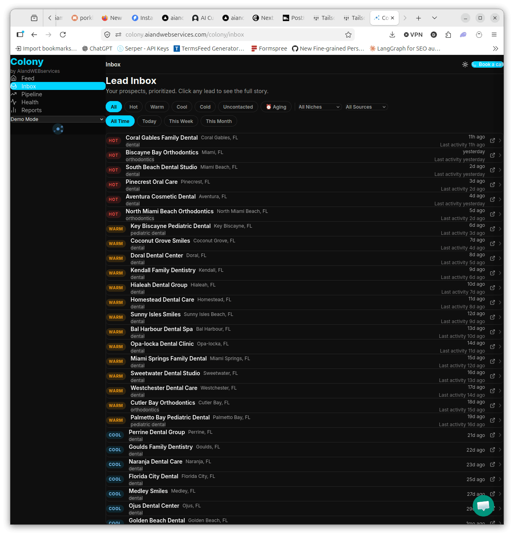Open the All Sources dropdown

[365, 107]
